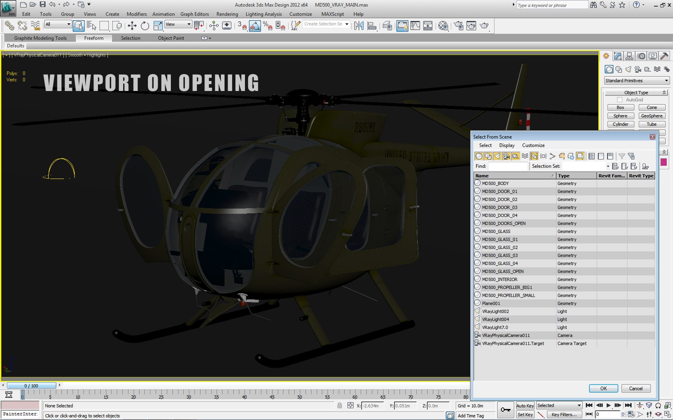Toggle Display Geometry filter in Select From Scene
The height and width of the screenshot is (420, 673).
[x=479, y=156]
